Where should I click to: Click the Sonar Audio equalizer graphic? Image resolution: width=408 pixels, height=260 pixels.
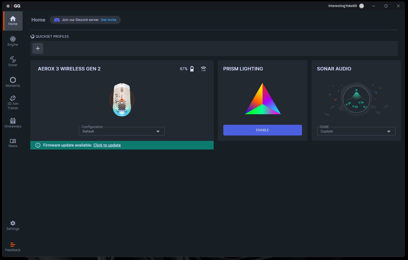(356, 99)
